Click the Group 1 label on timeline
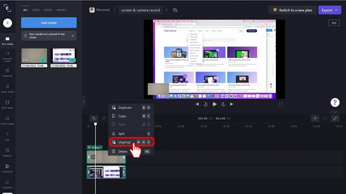The width and height of the screenshot is (346, 194). pyautogui.click(x=95, y=147)
